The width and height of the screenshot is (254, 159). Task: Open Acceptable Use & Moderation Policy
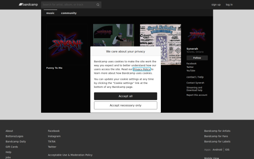(x=70, y=155)
